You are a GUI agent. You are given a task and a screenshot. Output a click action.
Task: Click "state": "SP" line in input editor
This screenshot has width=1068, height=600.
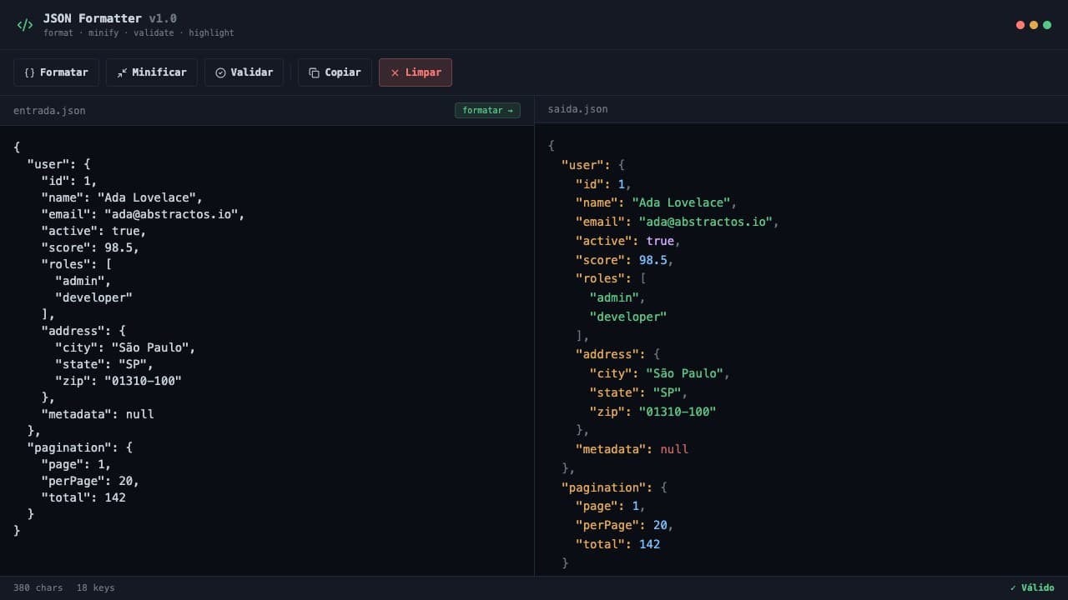[x=104, y=364]
